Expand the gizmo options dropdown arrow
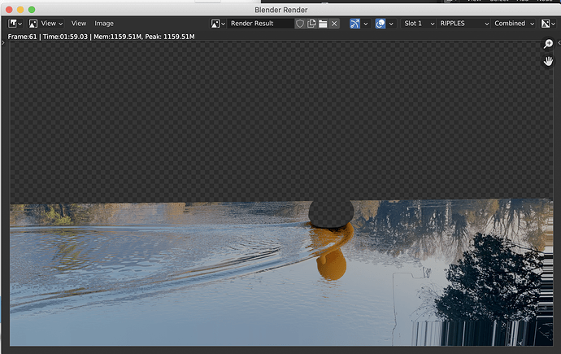This screenshot has width=561, height=354. point(365,24)
